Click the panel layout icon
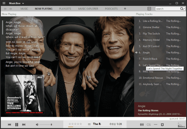This screenshot has height=129, width=187. coord(149,9)
